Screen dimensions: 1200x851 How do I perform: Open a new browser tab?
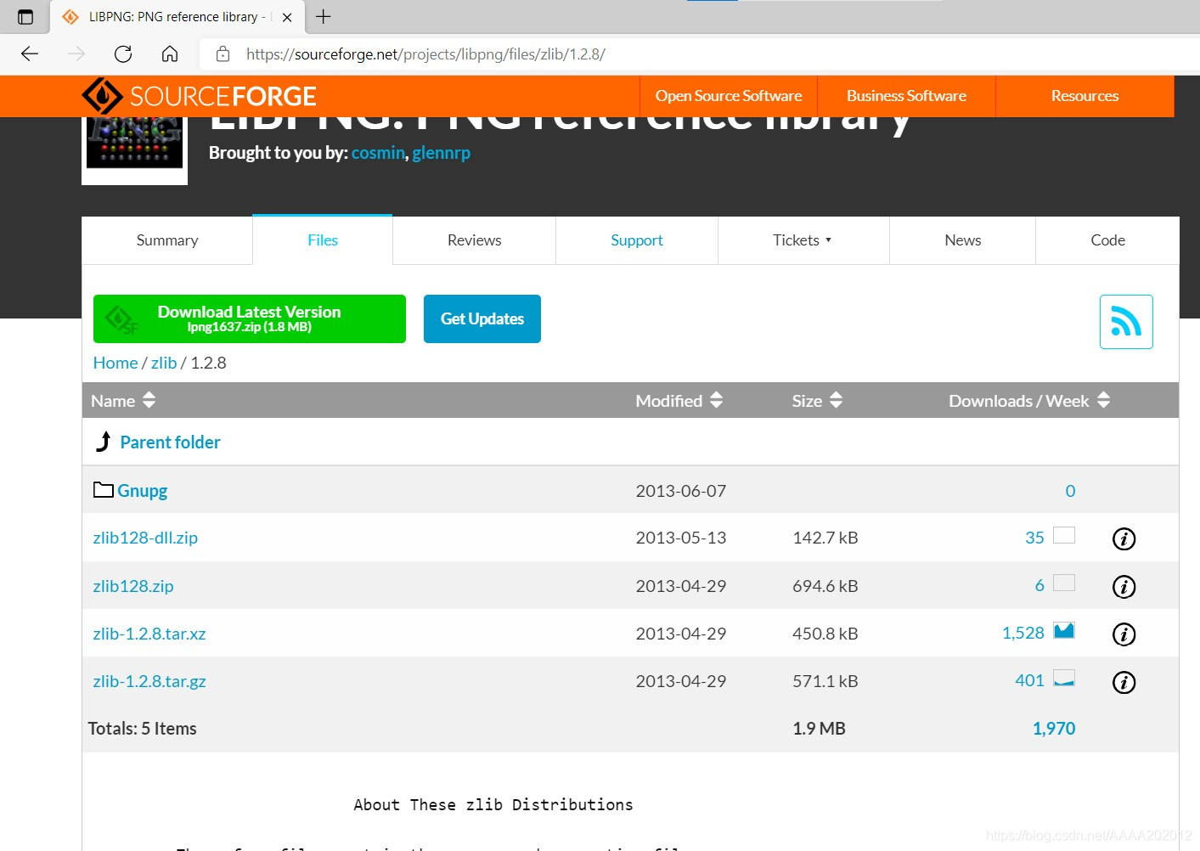coord(323,16)
